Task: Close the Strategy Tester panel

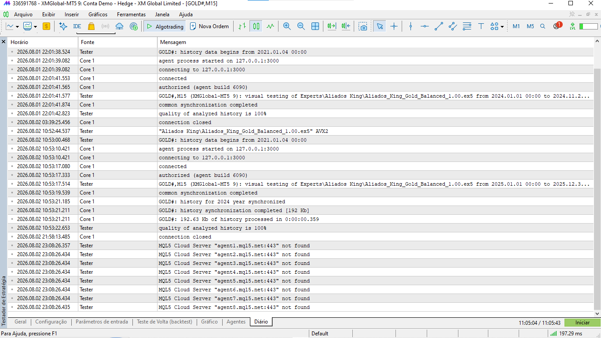Action: 4,42
